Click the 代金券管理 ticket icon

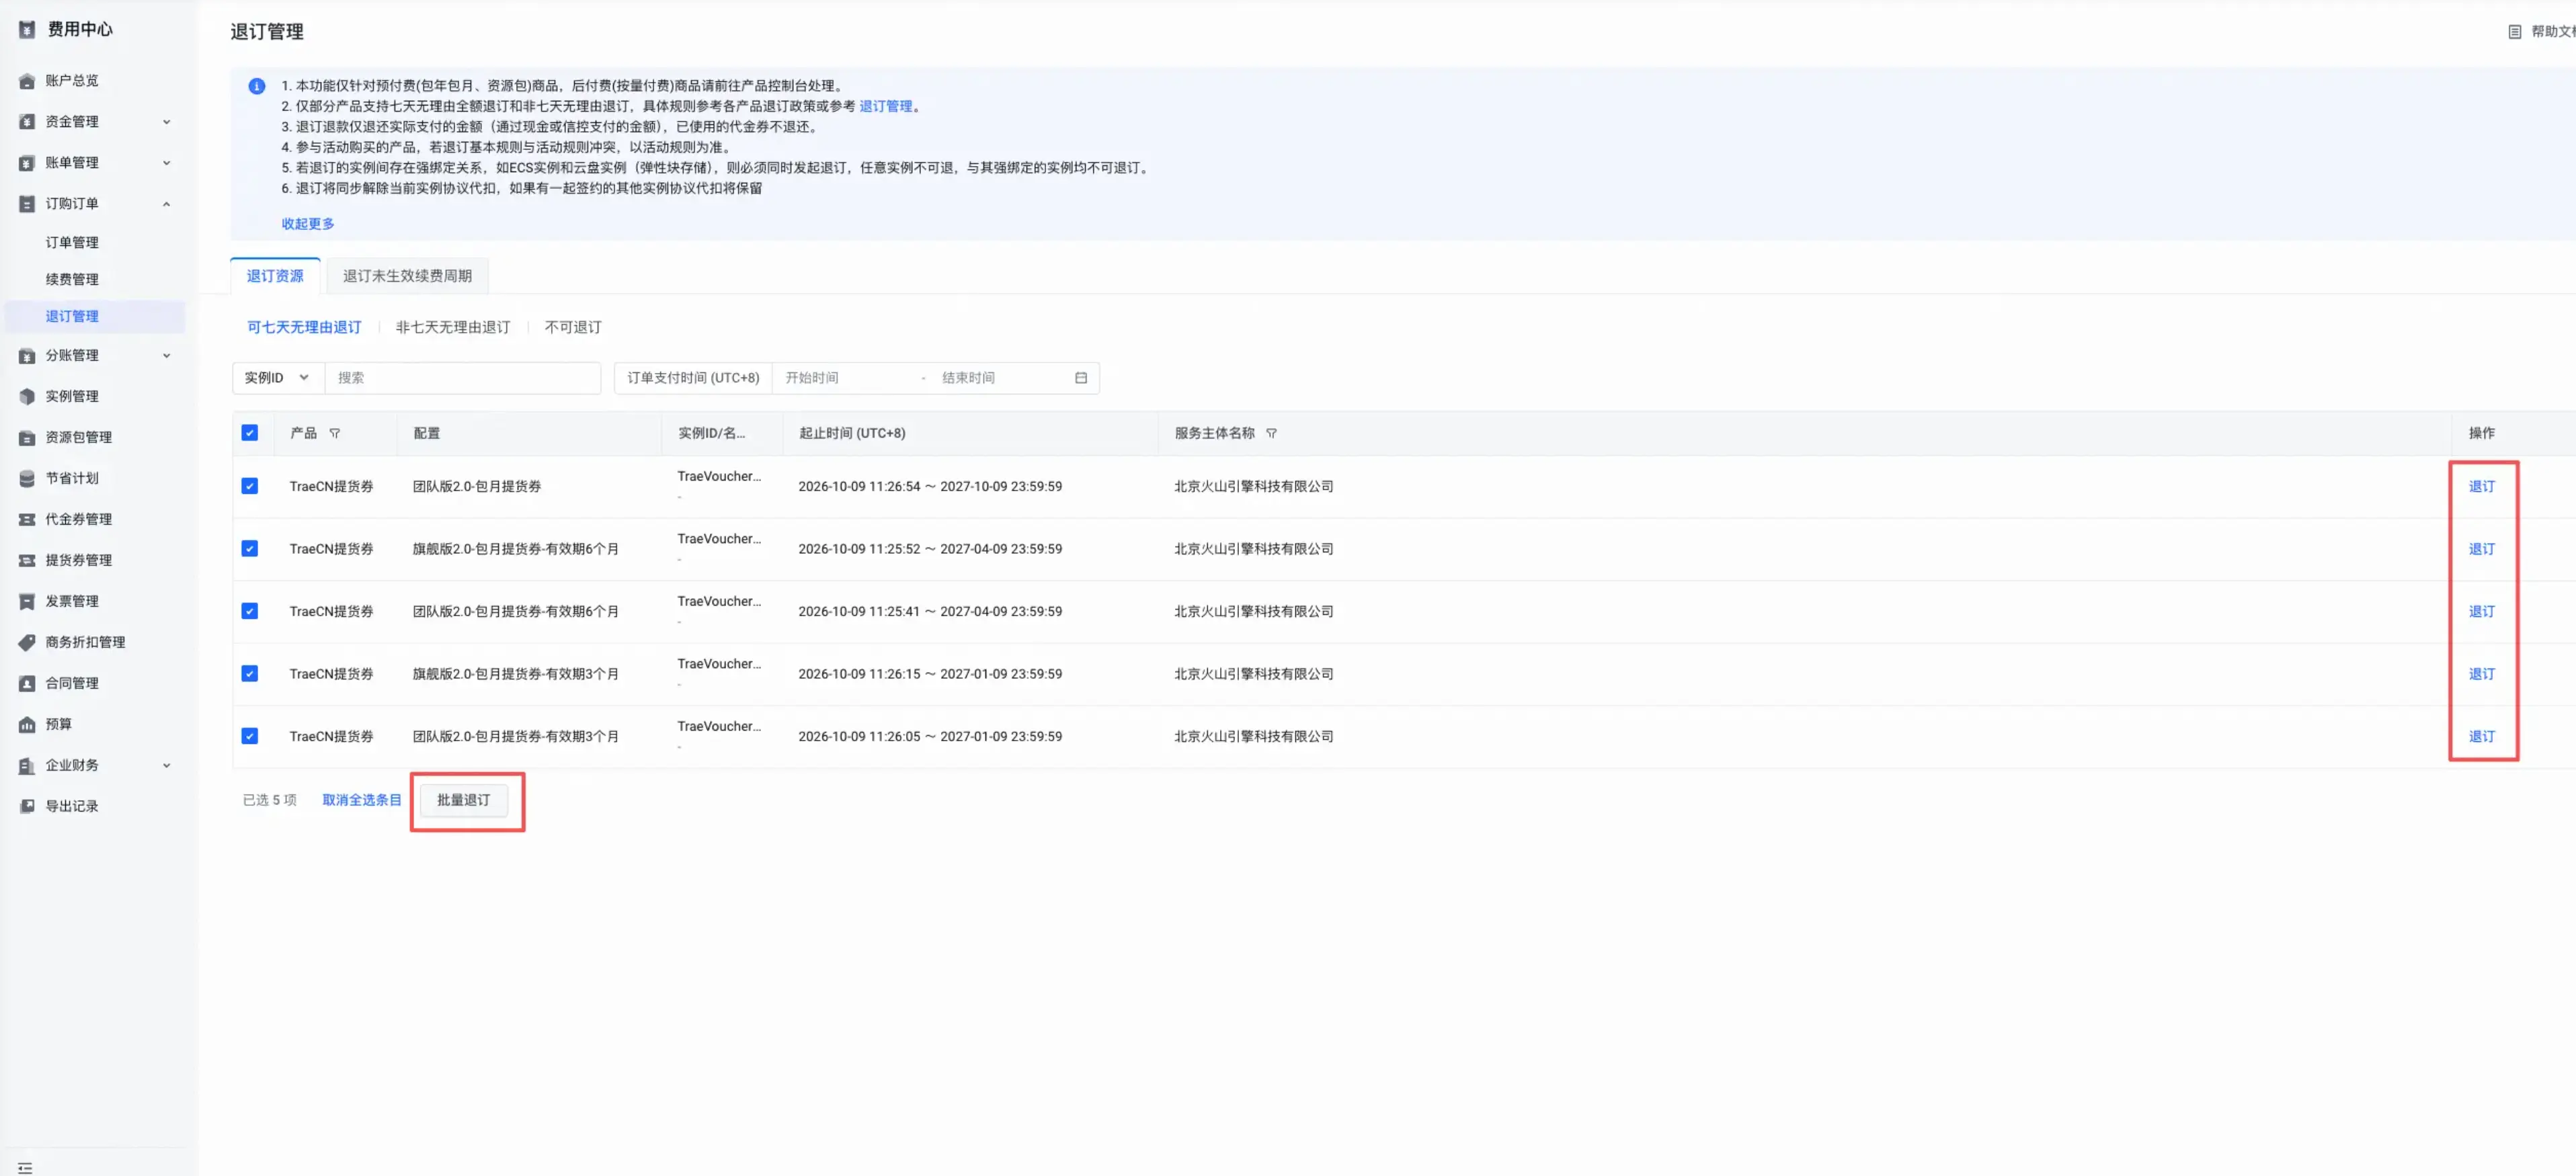coord(27,520)
